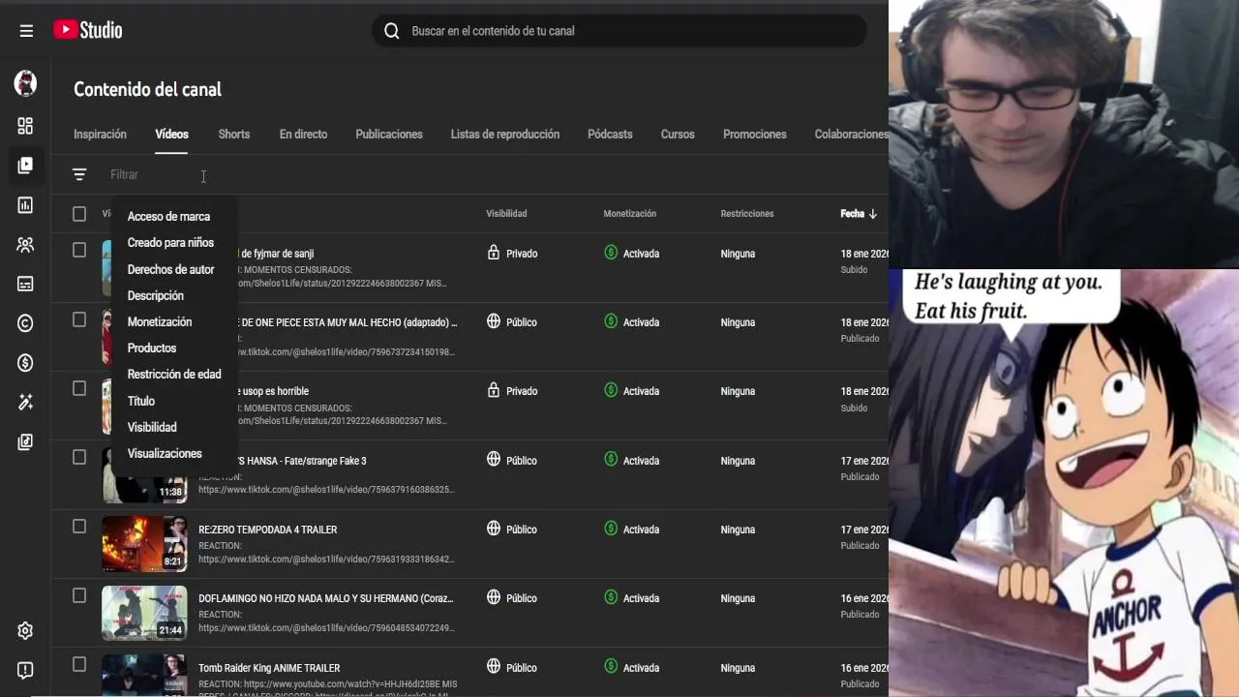
Task: Choose Descripción filter option
Action: (155, 296)
